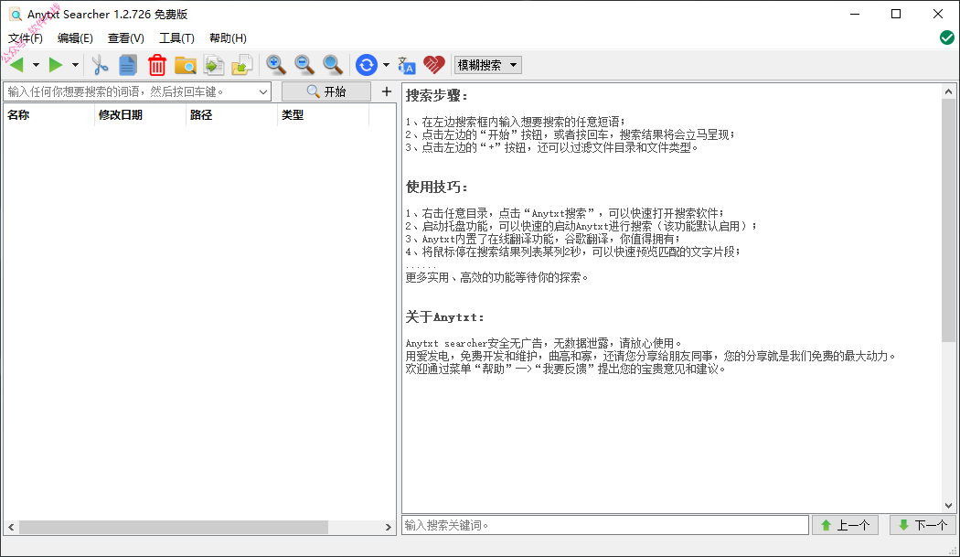Maximize the Anytxt Searcher window
This screenshot has width=960, height=557.
pos(896,14)
